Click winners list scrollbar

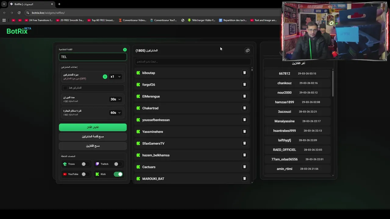coord(333,83)
